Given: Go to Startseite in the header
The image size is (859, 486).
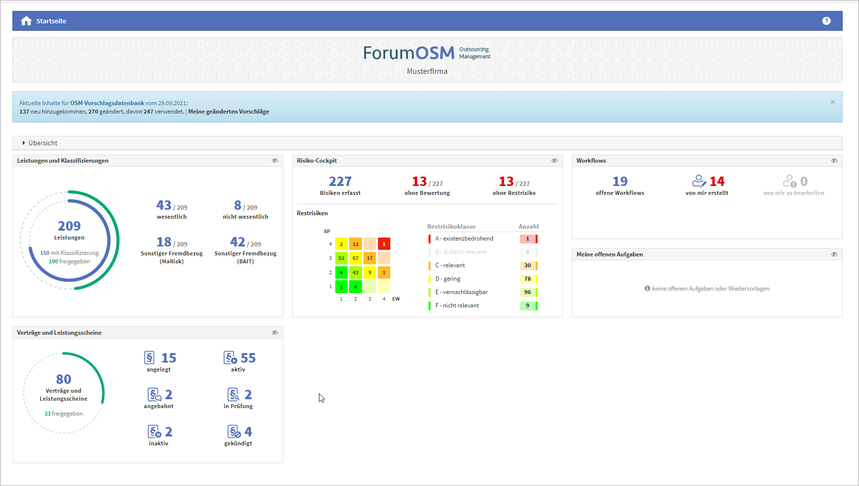Looking at the screenshot, I should (51, 21).
